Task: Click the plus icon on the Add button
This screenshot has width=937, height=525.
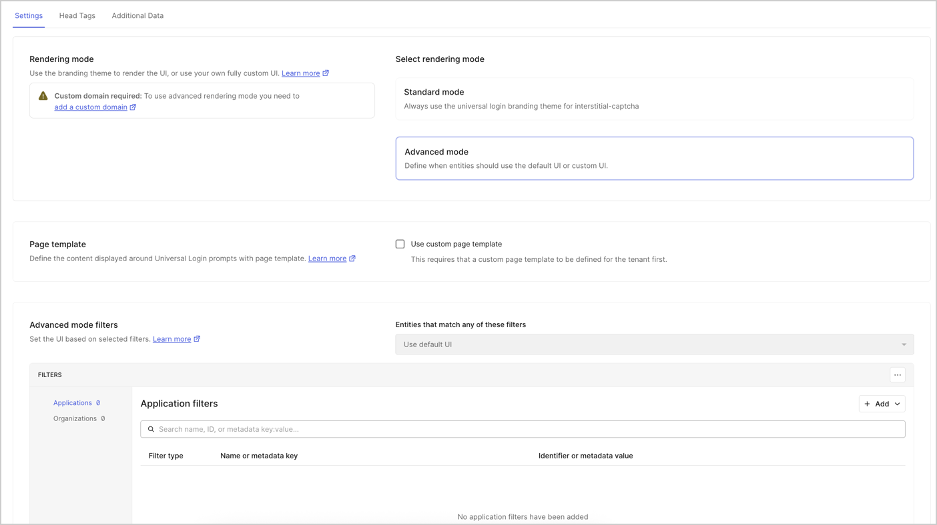Action: (x=867, y=404)
